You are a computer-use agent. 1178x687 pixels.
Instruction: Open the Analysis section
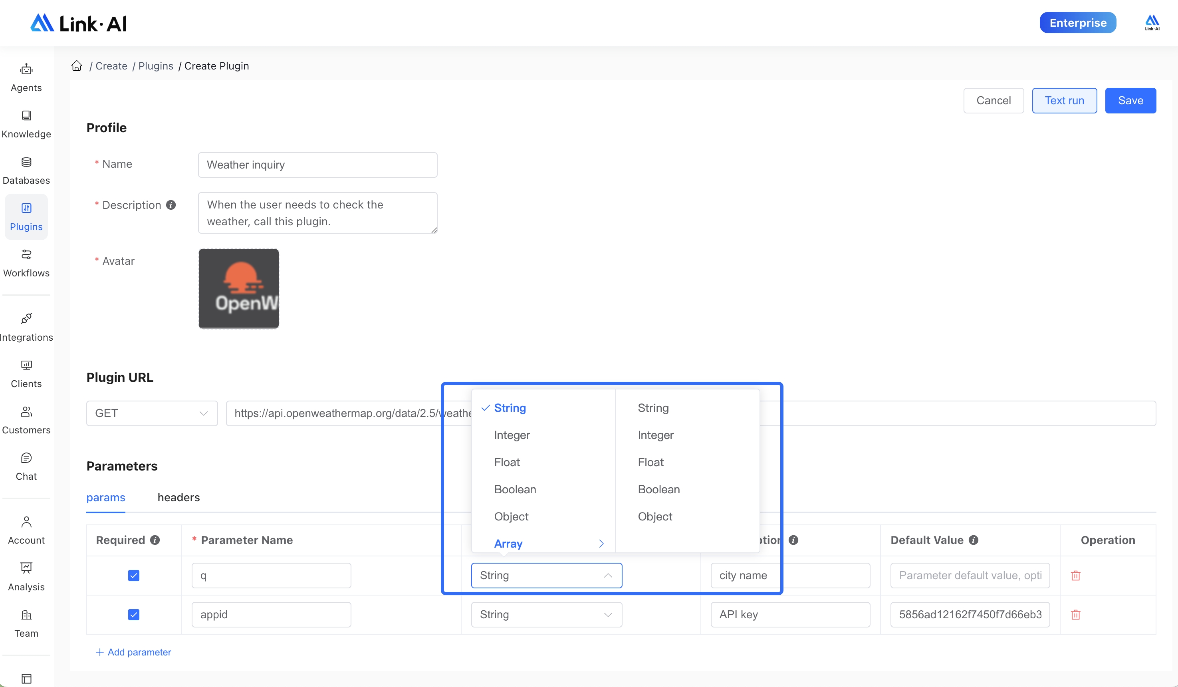coord(26,577)
